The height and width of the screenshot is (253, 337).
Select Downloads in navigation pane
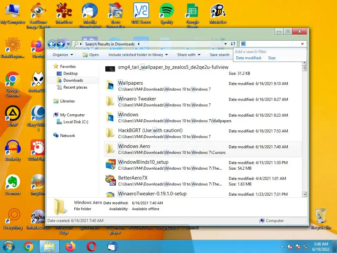tap(73, 80)
